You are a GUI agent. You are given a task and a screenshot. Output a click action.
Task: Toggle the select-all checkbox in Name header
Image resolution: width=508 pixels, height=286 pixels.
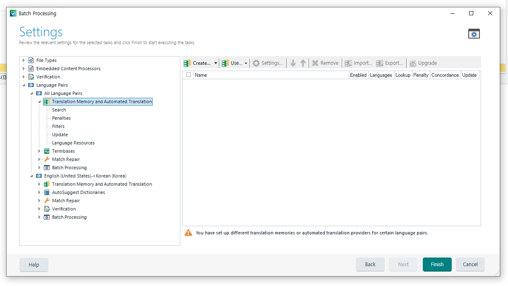click(189, 75)
